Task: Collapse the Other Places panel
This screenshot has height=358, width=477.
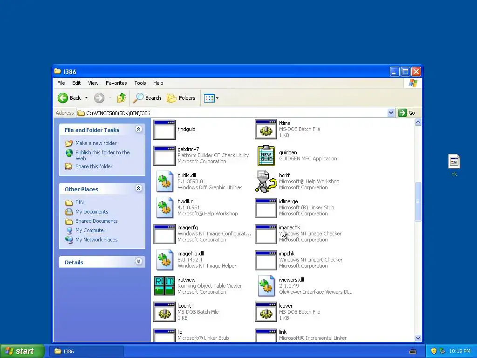Action: pyautogui.click(x=138, y=188)
